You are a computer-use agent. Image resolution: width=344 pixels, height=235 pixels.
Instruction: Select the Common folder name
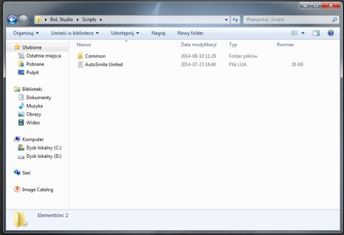pyautogui.click(x=95, y=56)
